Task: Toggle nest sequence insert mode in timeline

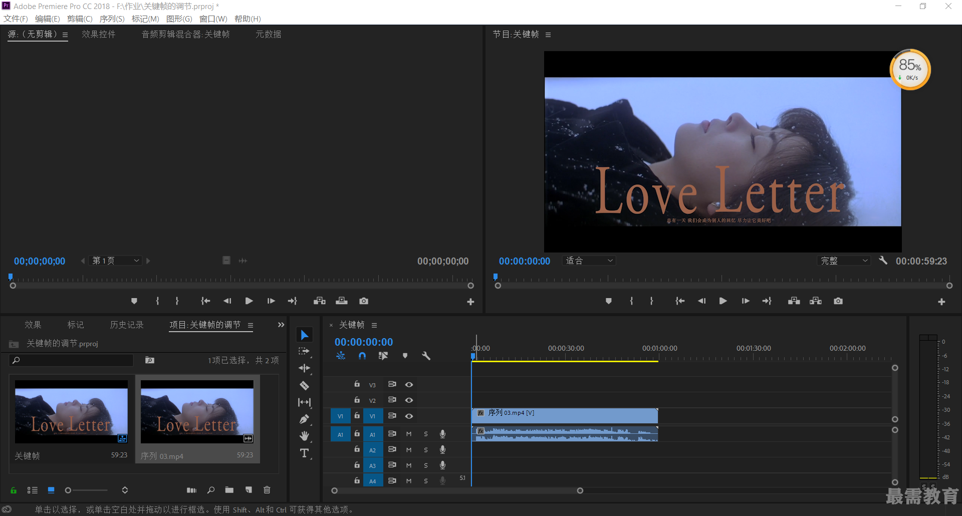Action: click(341, 356)
